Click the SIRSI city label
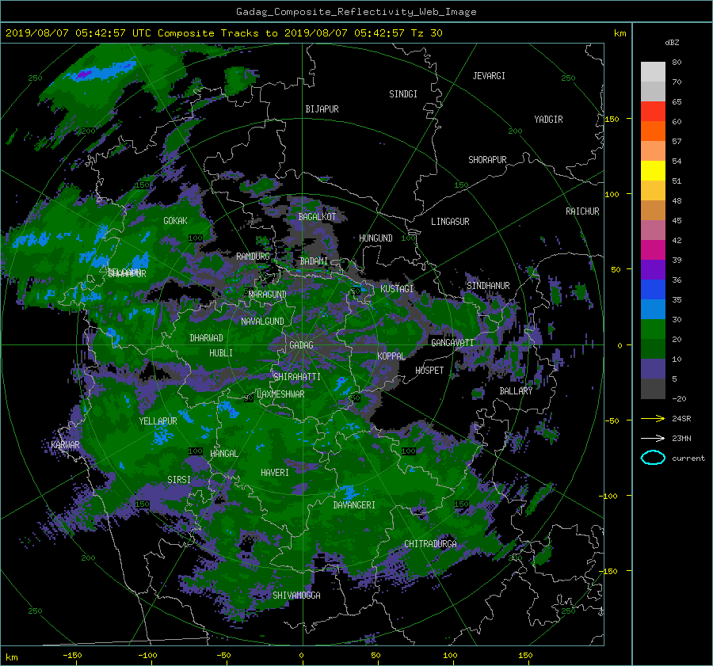The image size is (713, 666). coord(179,480)
